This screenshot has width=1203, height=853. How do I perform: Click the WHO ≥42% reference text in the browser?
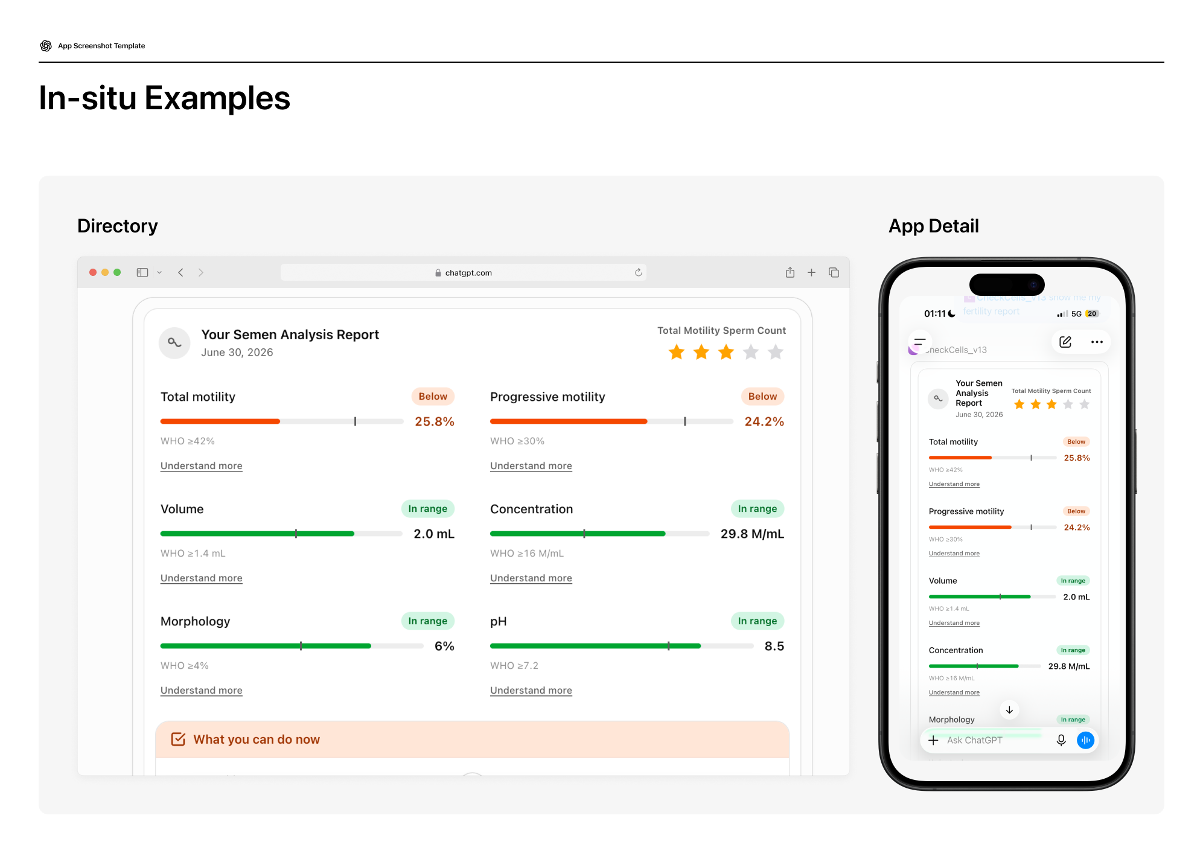pyautogui.click(x=188, y=441)
